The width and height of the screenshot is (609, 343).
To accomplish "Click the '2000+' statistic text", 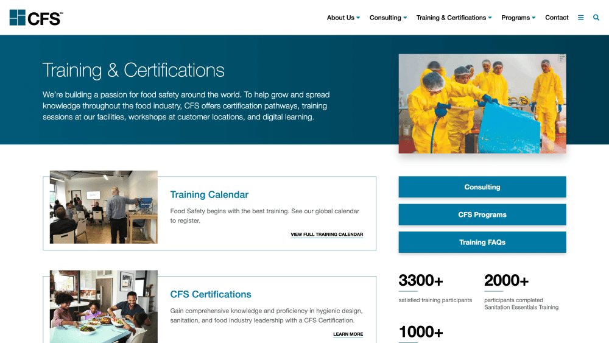I will 506,280.
